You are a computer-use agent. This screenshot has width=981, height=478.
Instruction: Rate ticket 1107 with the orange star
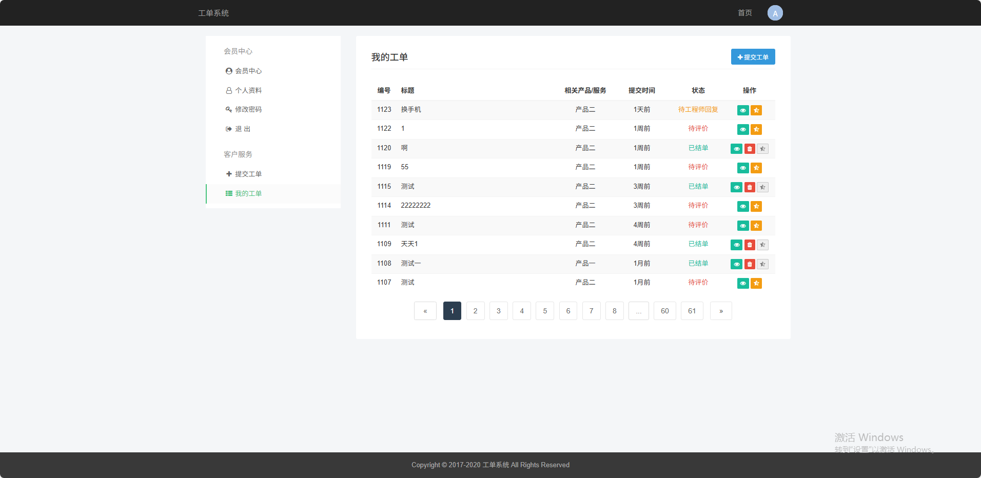click(x=756, y=283)
